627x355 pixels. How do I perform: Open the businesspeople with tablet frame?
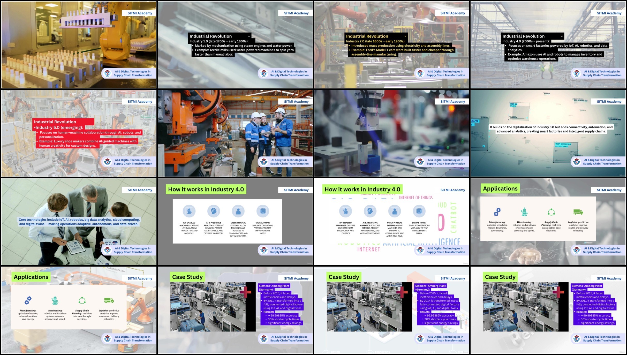point(79,222)
